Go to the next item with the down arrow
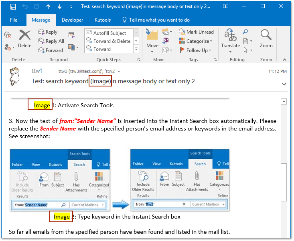Viewport: 294px width, 241px height. click(x=60, y=7)
